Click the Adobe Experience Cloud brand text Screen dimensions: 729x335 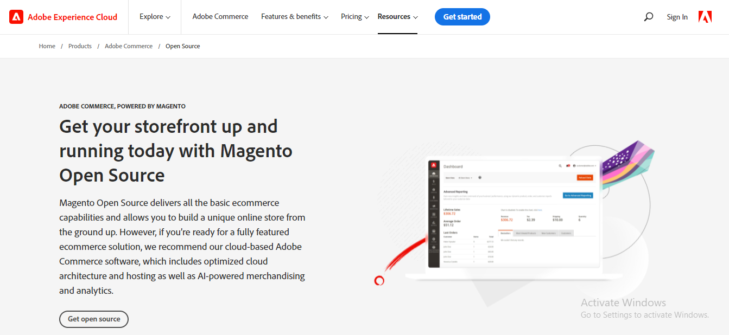[72, 17]
